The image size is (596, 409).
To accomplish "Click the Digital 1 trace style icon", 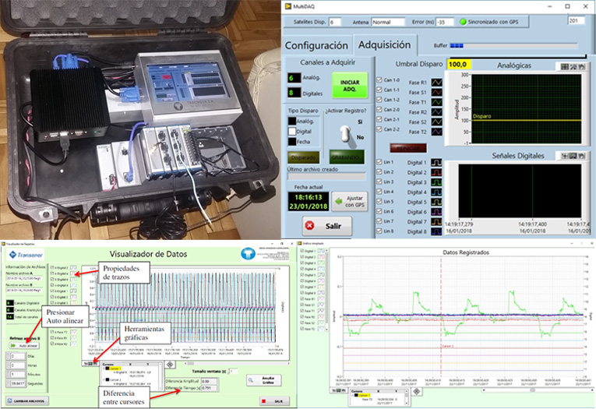I will (437, 162).
